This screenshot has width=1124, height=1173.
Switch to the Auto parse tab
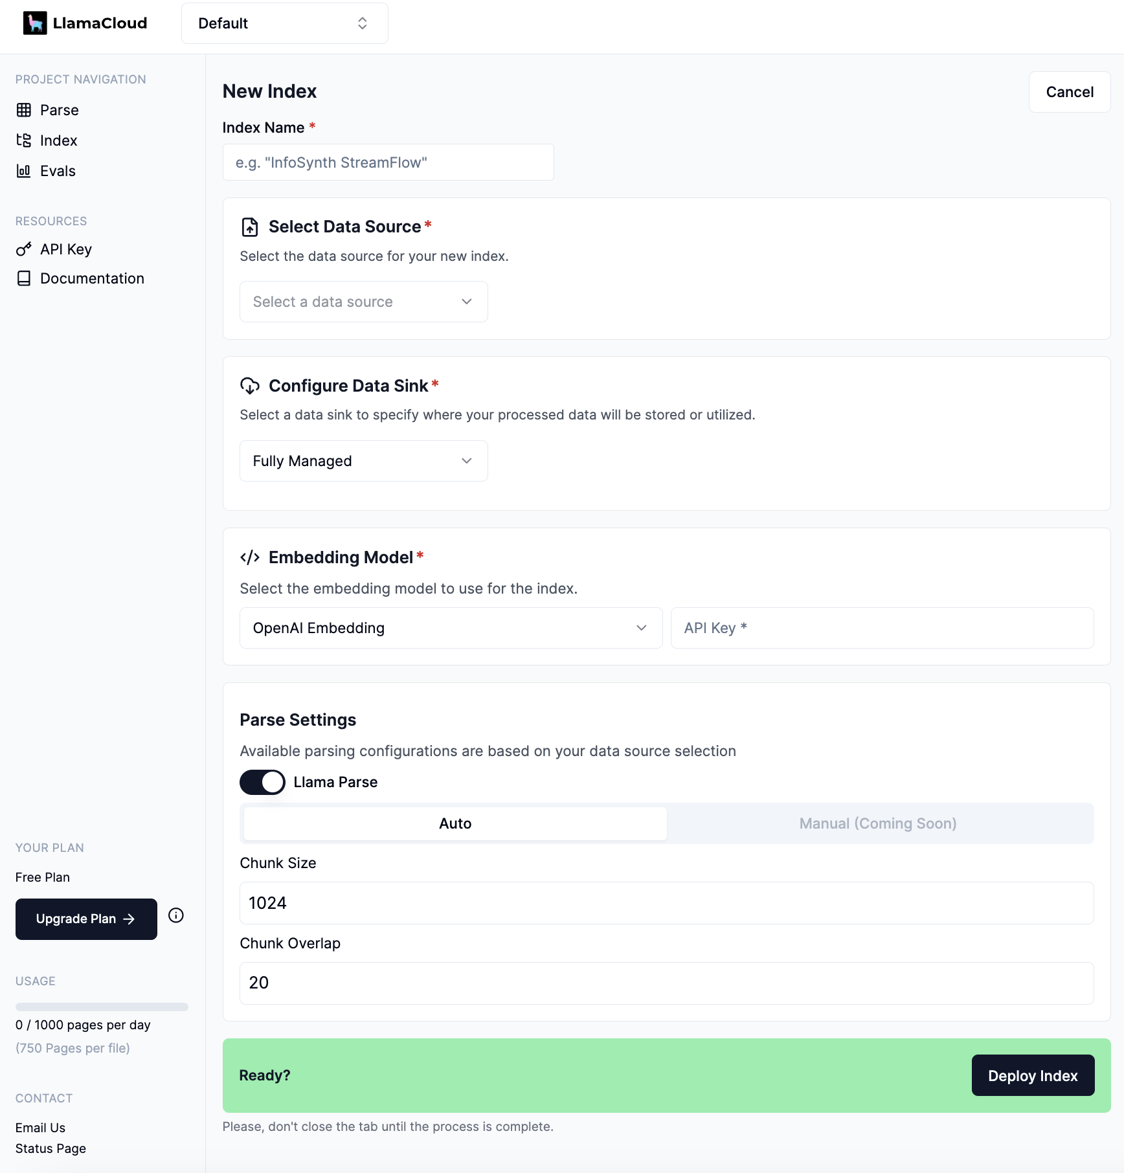(x=455, y=823)
